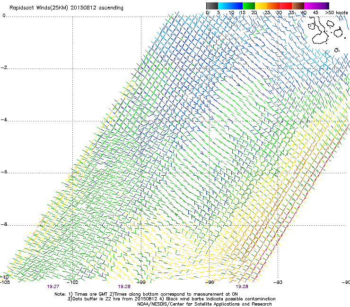The height and width of the screenshot is (307, 350).
Task: Click the note line starting '3)Data buffer is 22 hrs'
Action: [172, 299]
